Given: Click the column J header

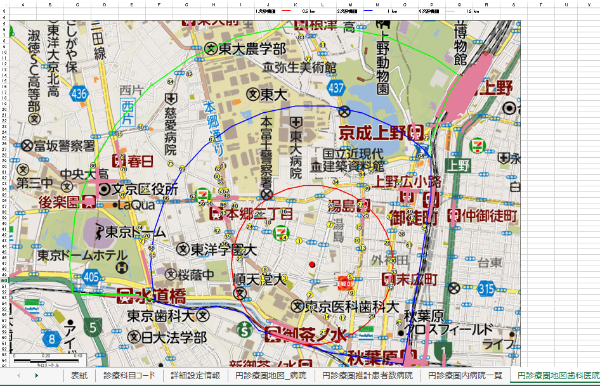Looking at the screenshot, I should pos(268,4).
